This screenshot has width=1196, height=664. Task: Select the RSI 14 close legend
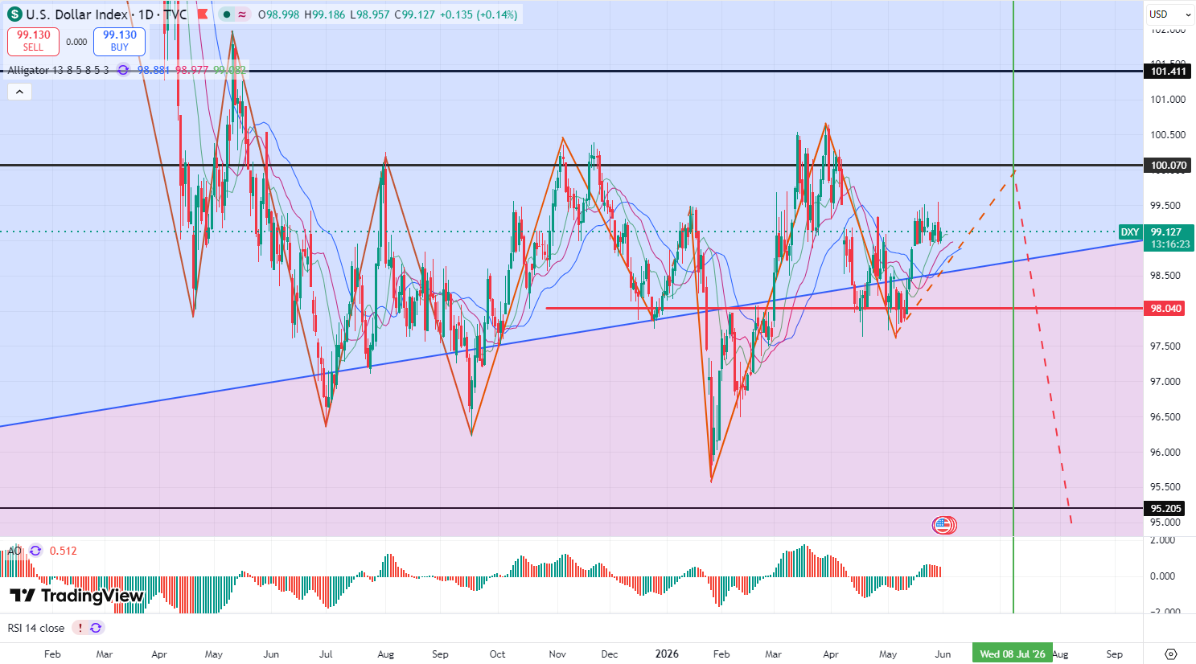[x=36, y=628]
